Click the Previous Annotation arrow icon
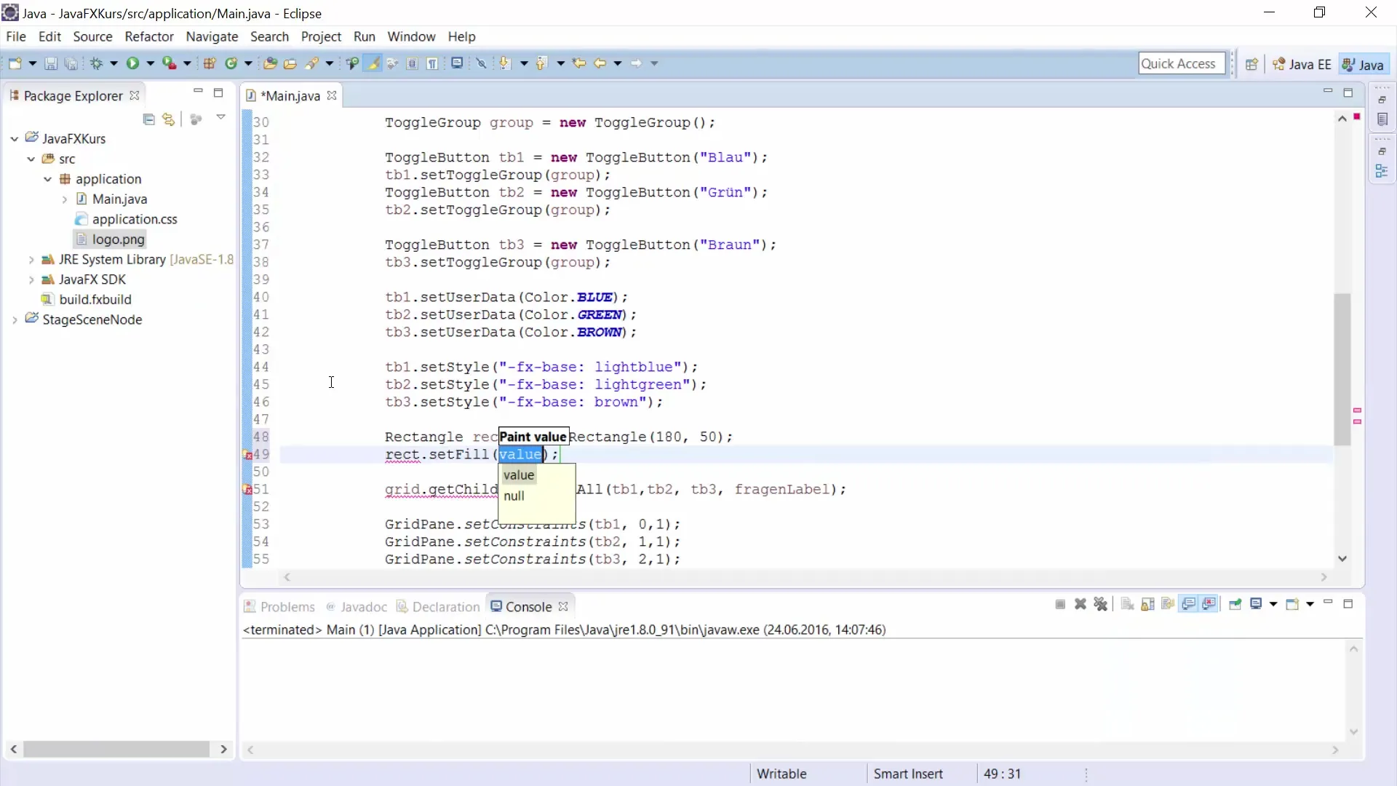Viewport: 1397px width, 786px height. point(541,64)
